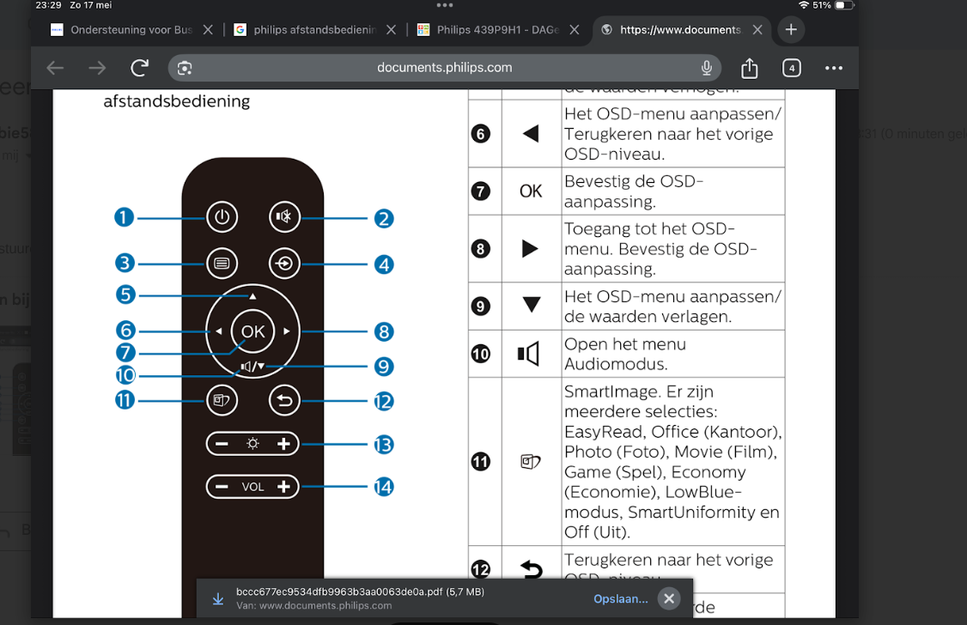
Task: Click the download arrow icon in the banner
Action: 217,598
